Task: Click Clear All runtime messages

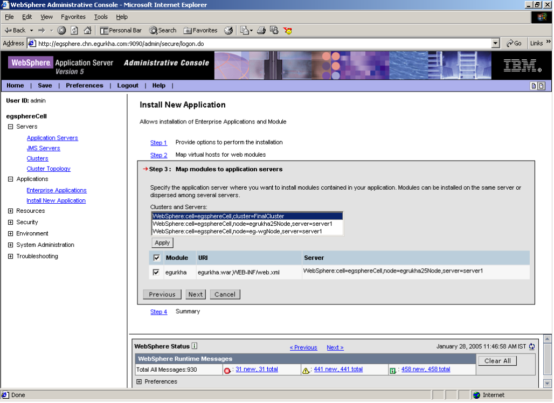Action: (497, 360)
